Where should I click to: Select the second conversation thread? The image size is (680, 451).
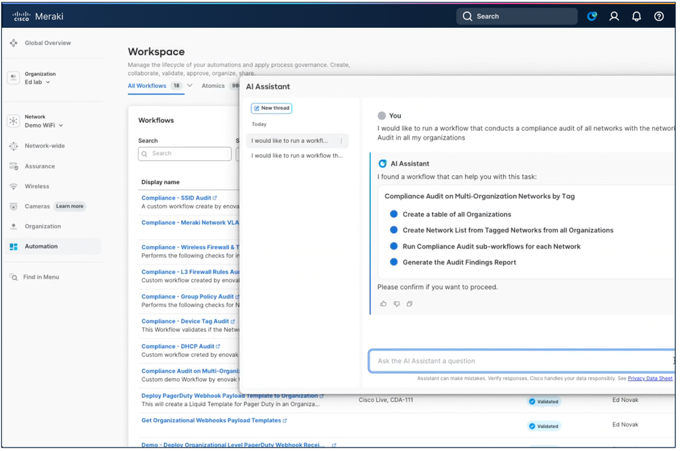click(x=297, y=156)
